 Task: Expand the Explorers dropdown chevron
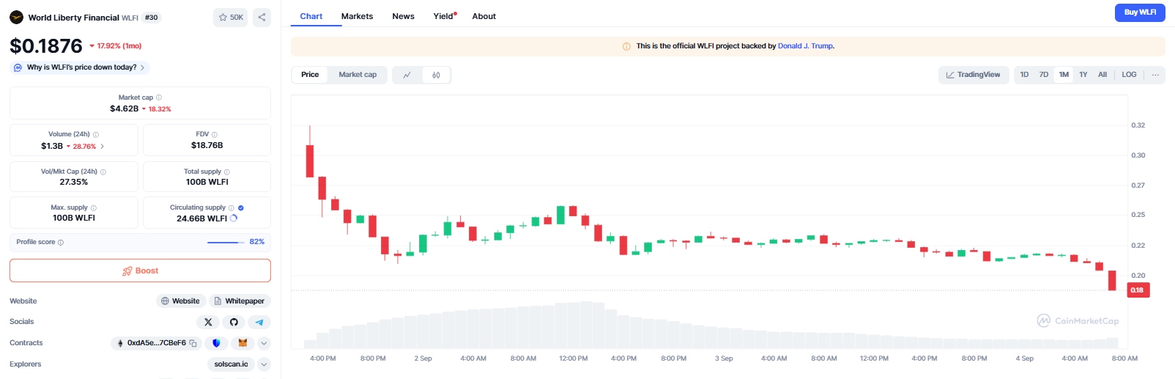click(264, 364)
